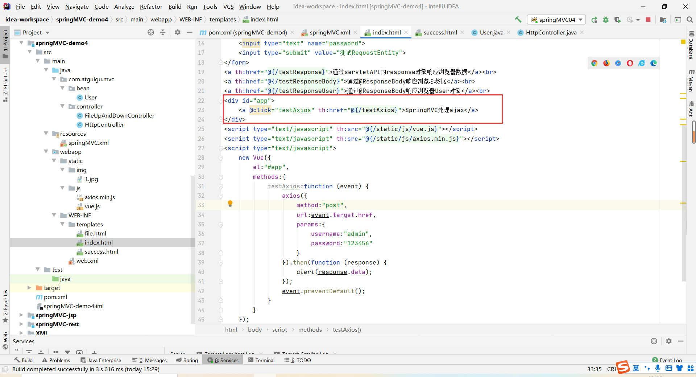Open page in Internet Explorer icon

coord(642,63)
